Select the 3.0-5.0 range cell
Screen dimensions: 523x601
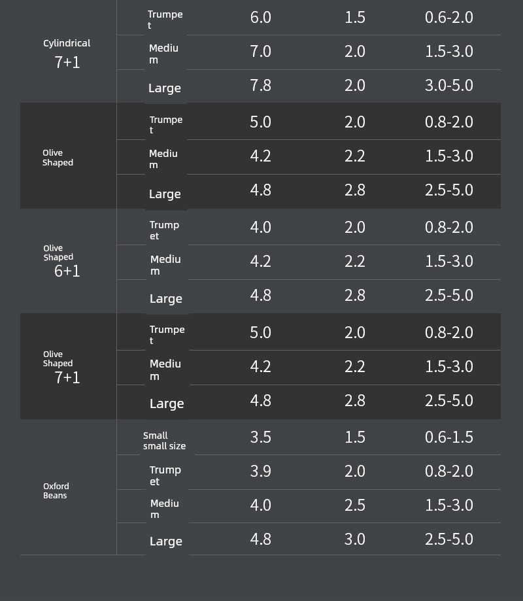pos(449,85)
